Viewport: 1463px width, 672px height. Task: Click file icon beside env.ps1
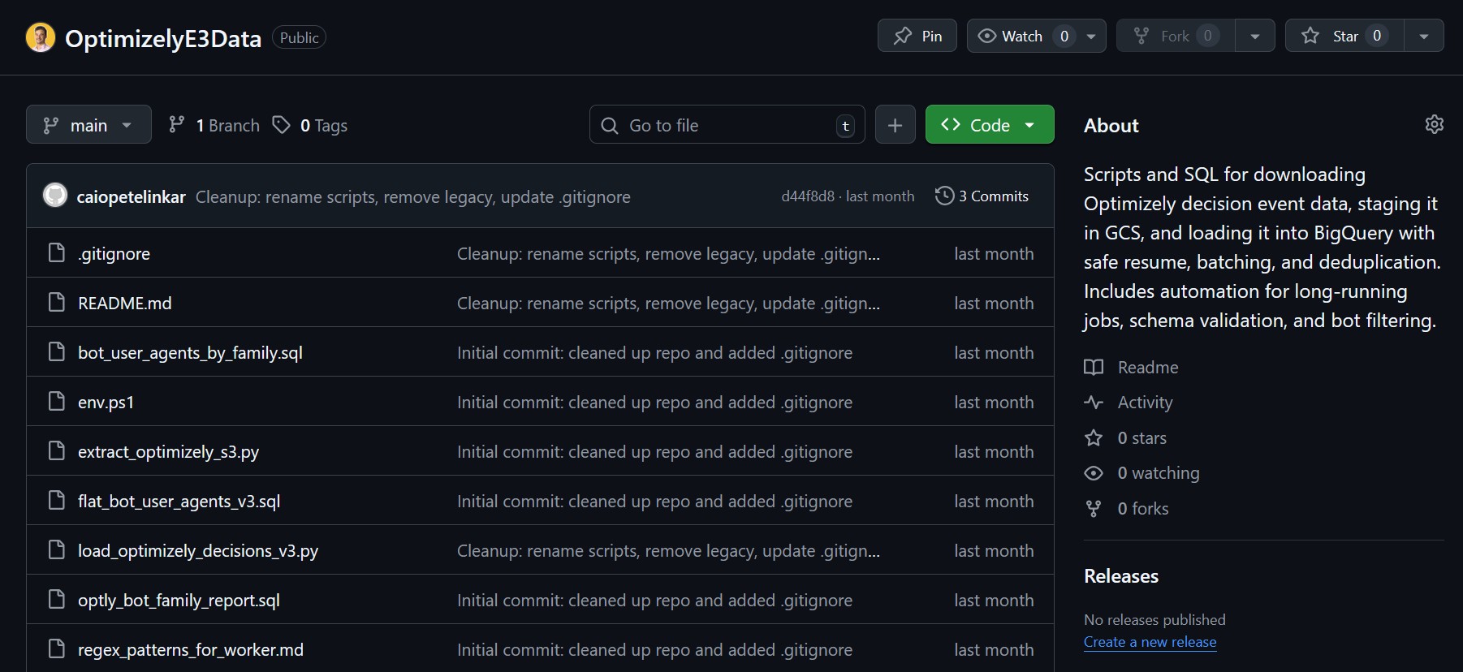click(56, 402)
